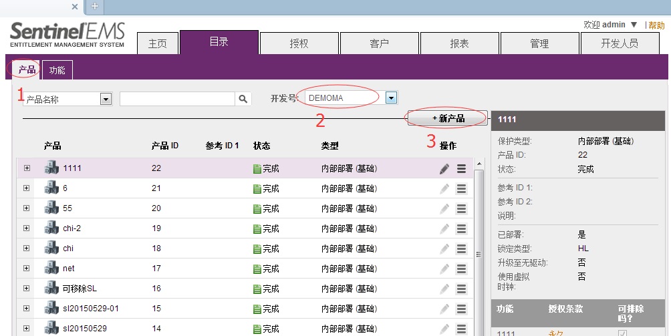Open the actions menu icon for product 6

click(461, 189)
